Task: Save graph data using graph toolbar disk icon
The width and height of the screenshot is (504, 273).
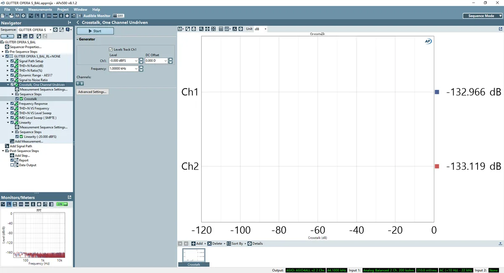Action: 180,29
